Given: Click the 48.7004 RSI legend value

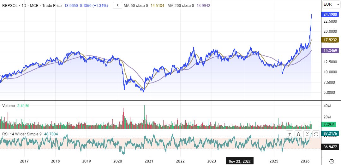Looking at the screenshot, I should (51, 134).
